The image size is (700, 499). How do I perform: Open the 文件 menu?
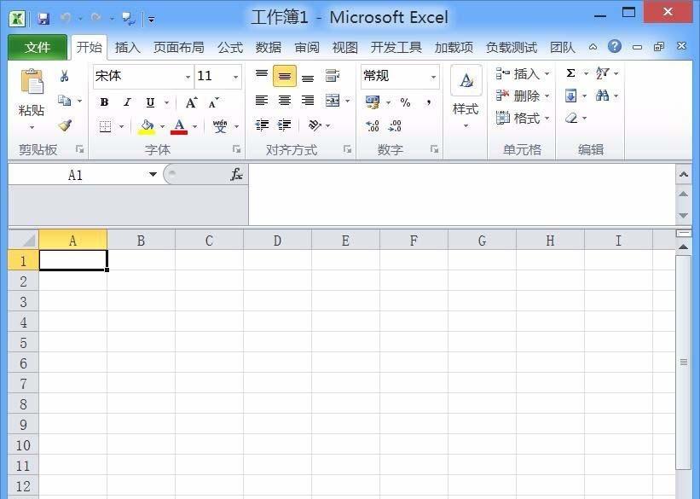point(38,47)
